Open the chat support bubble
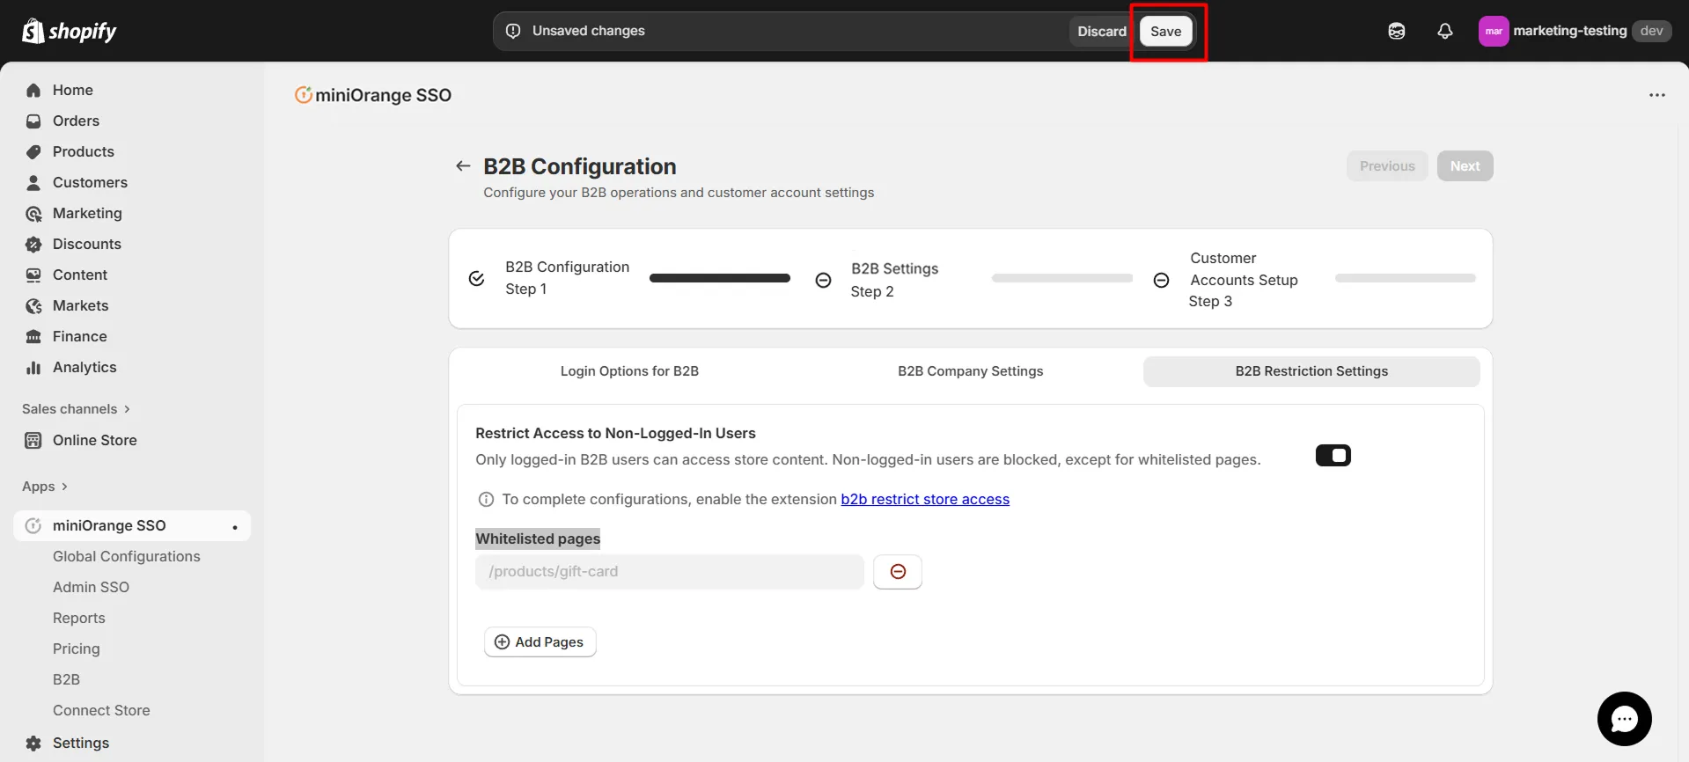Viewport: 1689px width, 762px height. (1624, 719)
